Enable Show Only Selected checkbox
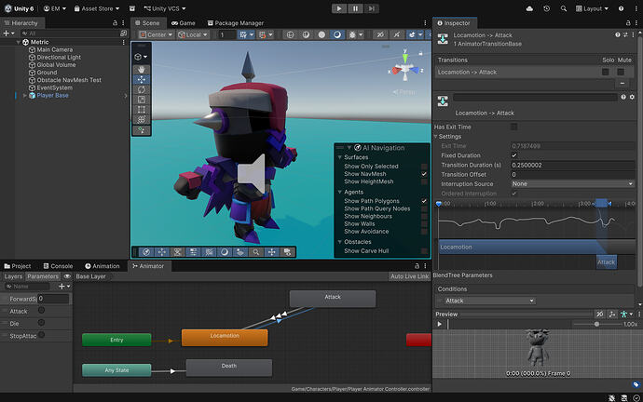643x402 pixels. 424,167
